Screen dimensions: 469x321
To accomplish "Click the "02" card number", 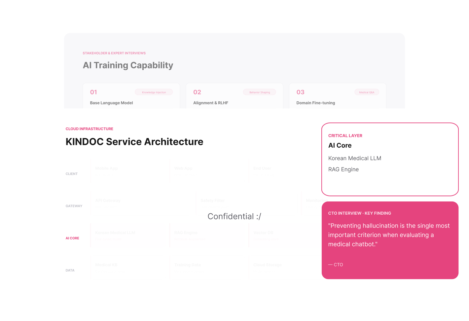I will (x=197, y=92).
